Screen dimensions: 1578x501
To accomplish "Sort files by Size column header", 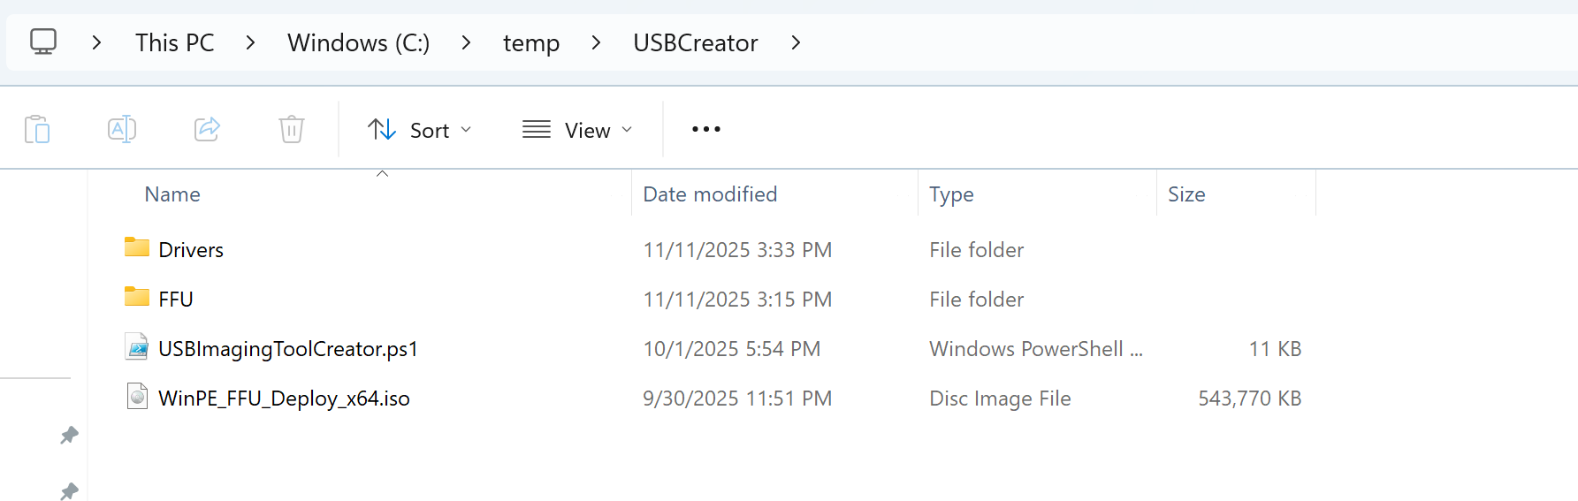I will (x=1186, y=194).
